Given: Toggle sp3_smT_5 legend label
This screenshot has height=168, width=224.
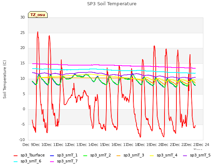Looking at the screenshot, I should (200, 155).
